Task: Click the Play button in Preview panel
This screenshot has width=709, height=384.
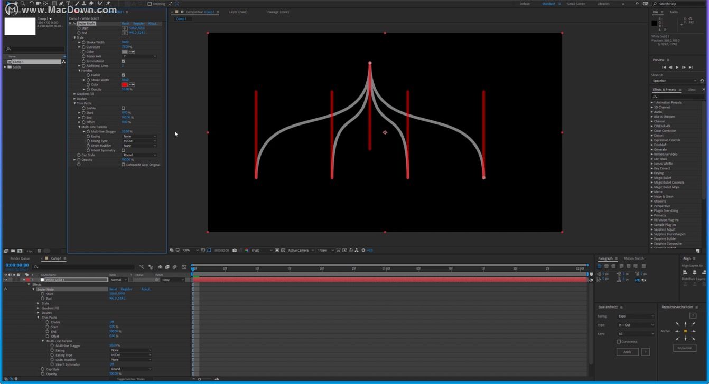Action: [677, 68]
